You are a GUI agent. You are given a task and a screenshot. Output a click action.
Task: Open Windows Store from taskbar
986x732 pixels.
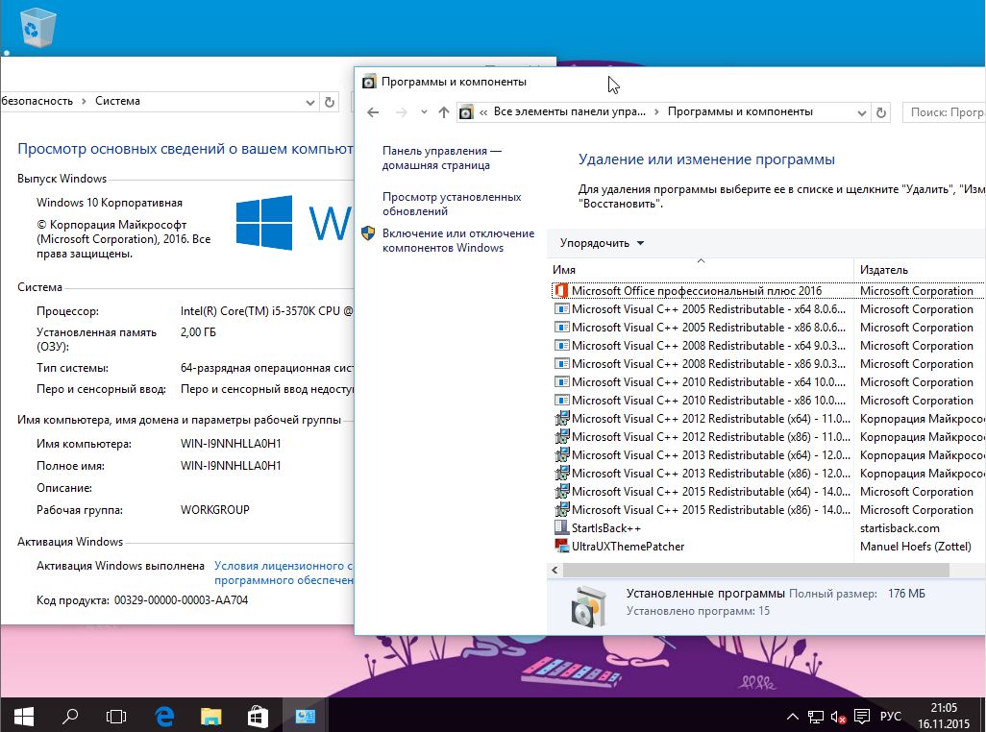pyautogui.click(x=258, y=716)
